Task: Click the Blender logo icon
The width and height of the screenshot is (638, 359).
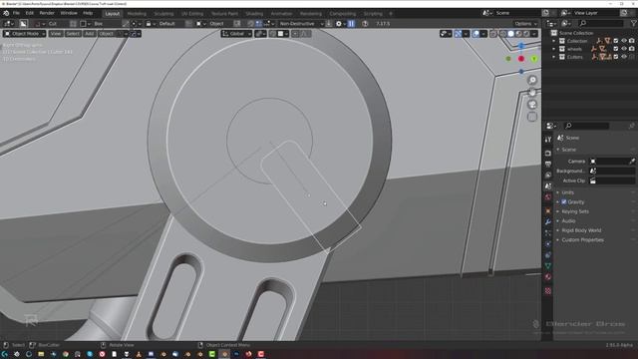Action: [x=6, y=13]
